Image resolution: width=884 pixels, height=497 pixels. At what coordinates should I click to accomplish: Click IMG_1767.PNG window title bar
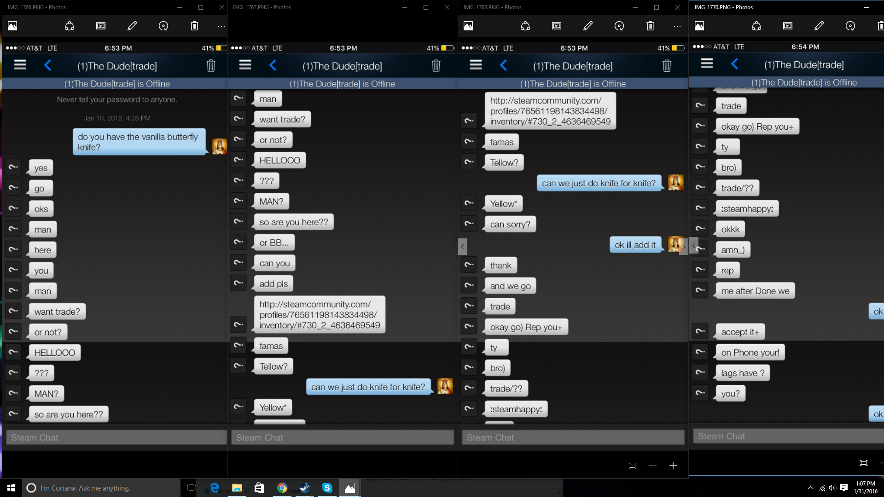[x=322, y=7]
